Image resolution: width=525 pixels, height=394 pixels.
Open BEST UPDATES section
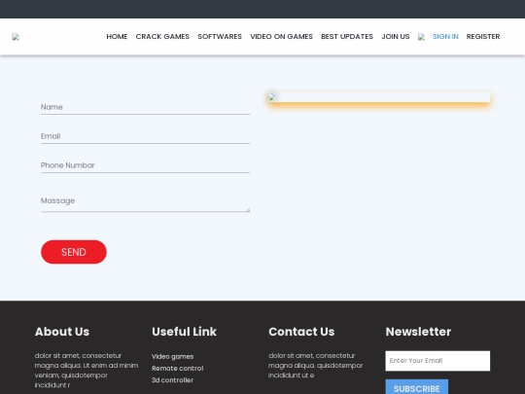click(x=347, y=37)
